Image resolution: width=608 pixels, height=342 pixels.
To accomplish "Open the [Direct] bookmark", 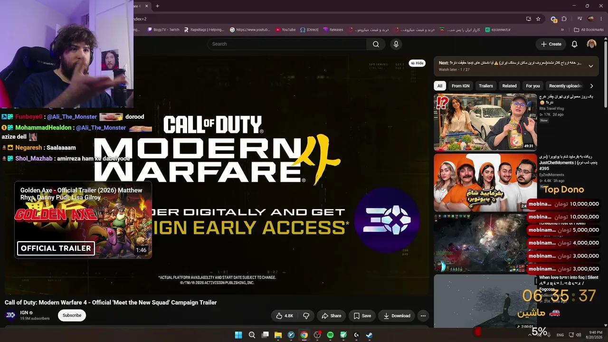I will click(x=309, y=29).
